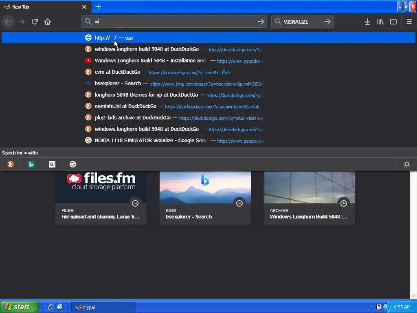Open the YouTube 'Windows Longhorn Build 5048 - Installation' suggestion

(208, 61)
